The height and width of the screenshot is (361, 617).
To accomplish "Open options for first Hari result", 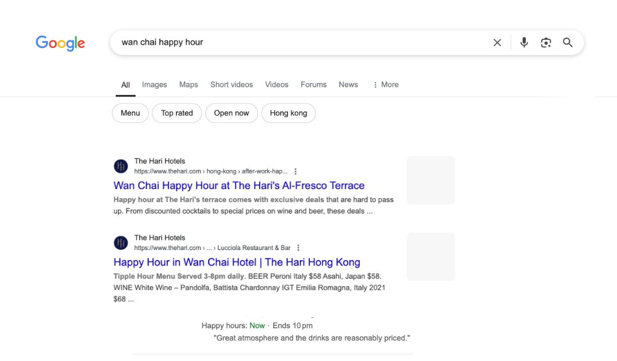I will click(x=295, y=171).
